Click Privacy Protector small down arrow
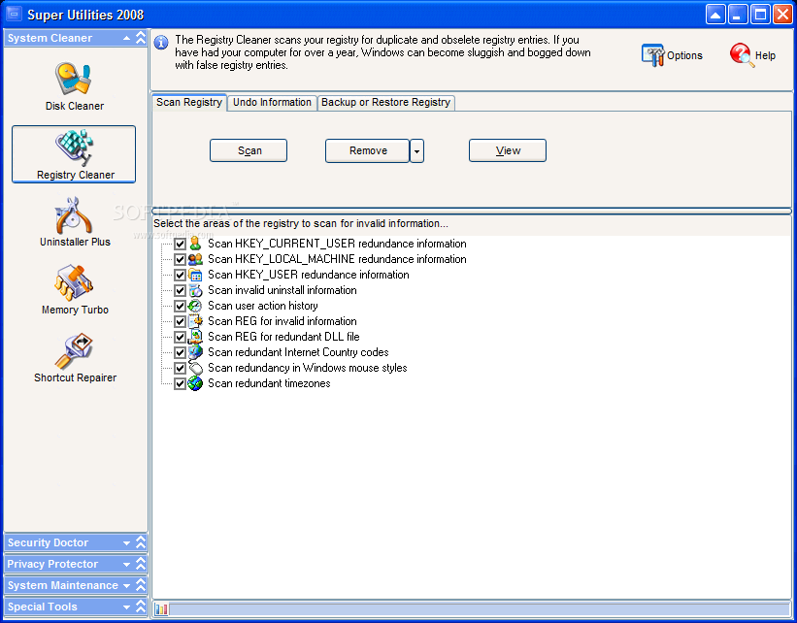The height and width of the screenshot is (623, 797). click(126, 565)
